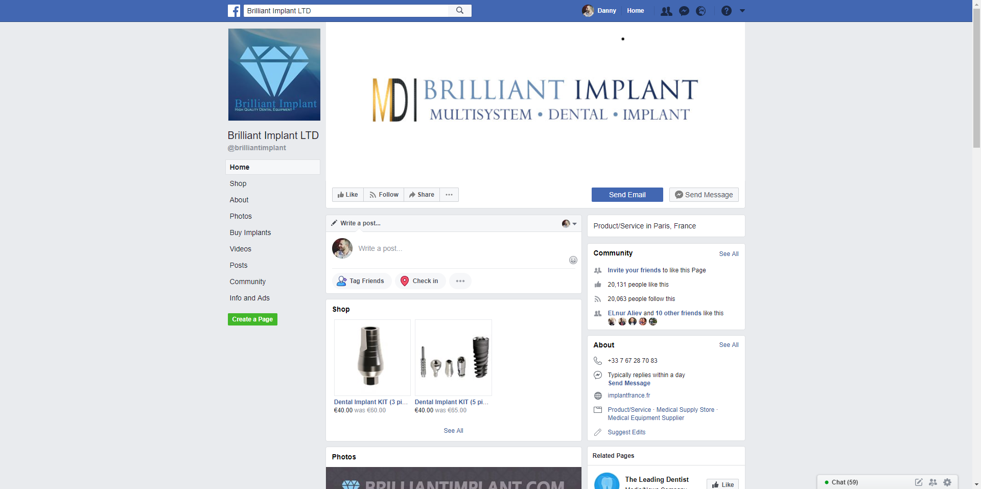Screen dimensions: 981x489
Task: Click the phone number +33 7 67 28 70 83
Action: pyautogui.click(x=633, y=361)
